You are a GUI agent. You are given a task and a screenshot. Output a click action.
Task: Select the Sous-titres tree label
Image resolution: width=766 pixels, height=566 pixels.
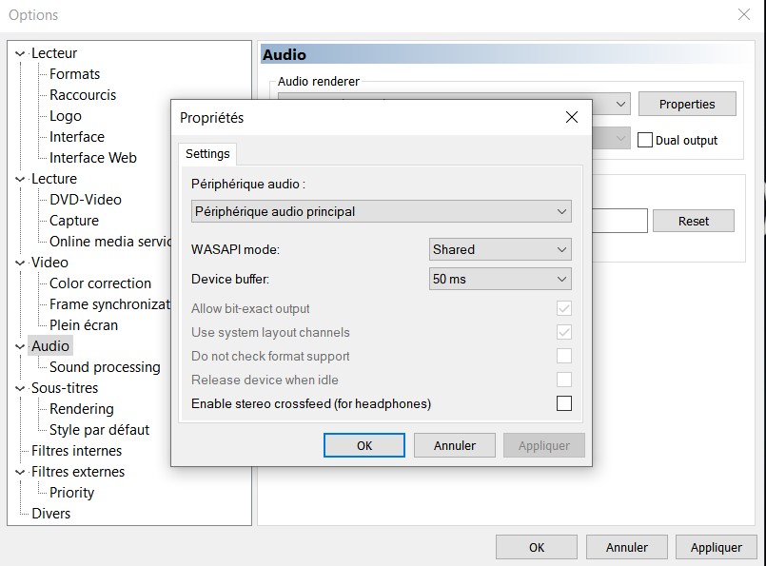point(65,388)
